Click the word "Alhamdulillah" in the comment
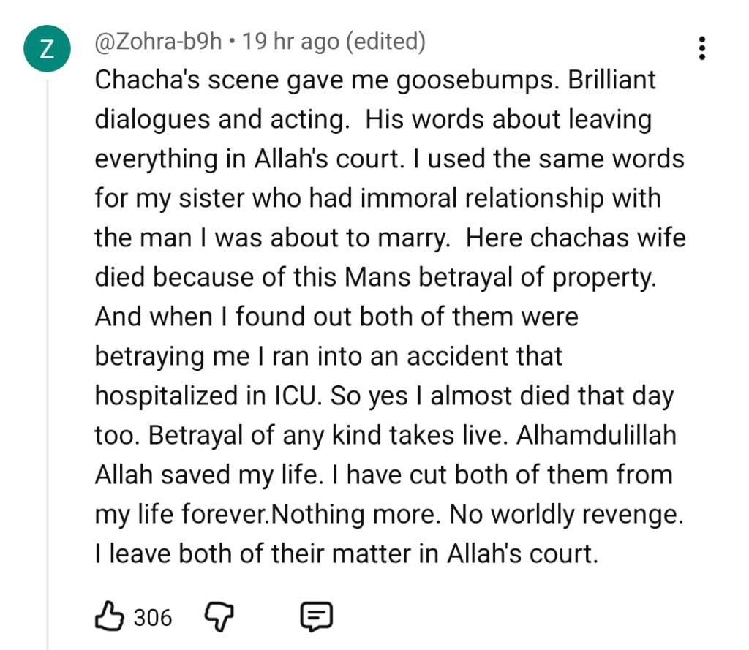 pyautogui.click(x=596, y=435)
